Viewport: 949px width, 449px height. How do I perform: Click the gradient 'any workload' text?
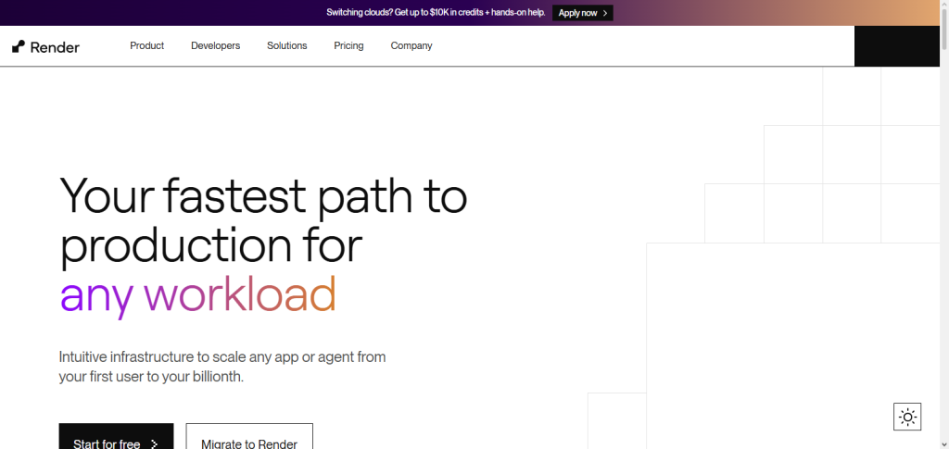coord(198,296)
